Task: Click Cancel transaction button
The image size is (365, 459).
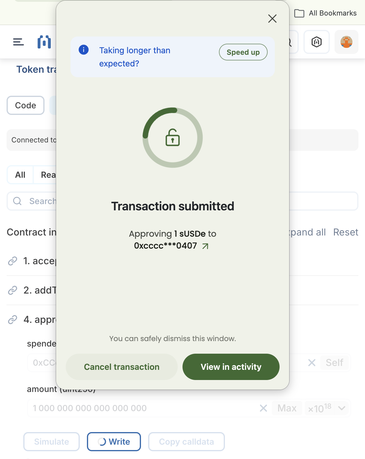Action: pos(122,367)
